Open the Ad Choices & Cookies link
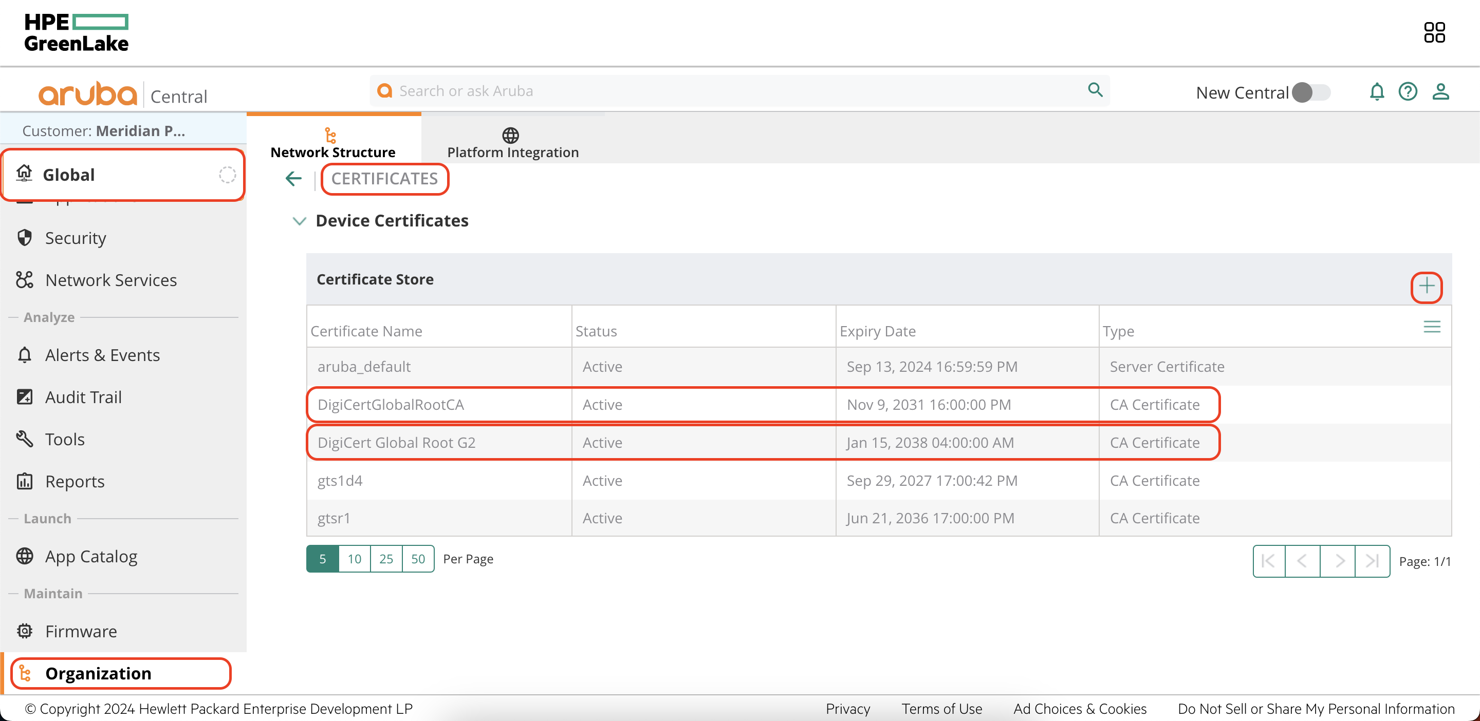This screenshot has width=1480, height=721. [1080, 708]
